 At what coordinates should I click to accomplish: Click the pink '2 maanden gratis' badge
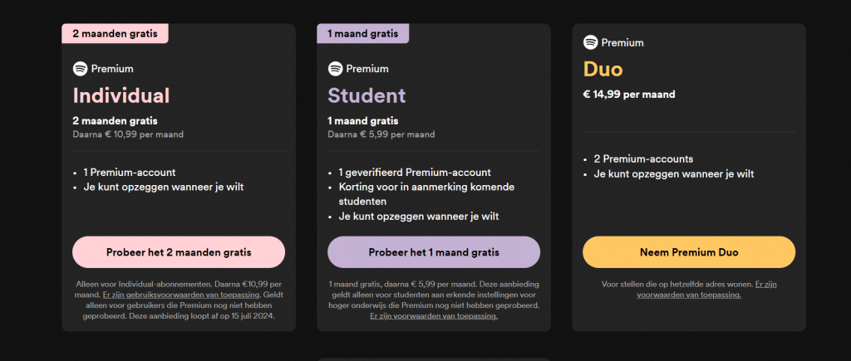point(115,34)
